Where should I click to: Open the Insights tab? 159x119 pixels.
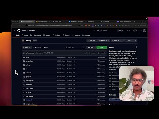(76, 35)
